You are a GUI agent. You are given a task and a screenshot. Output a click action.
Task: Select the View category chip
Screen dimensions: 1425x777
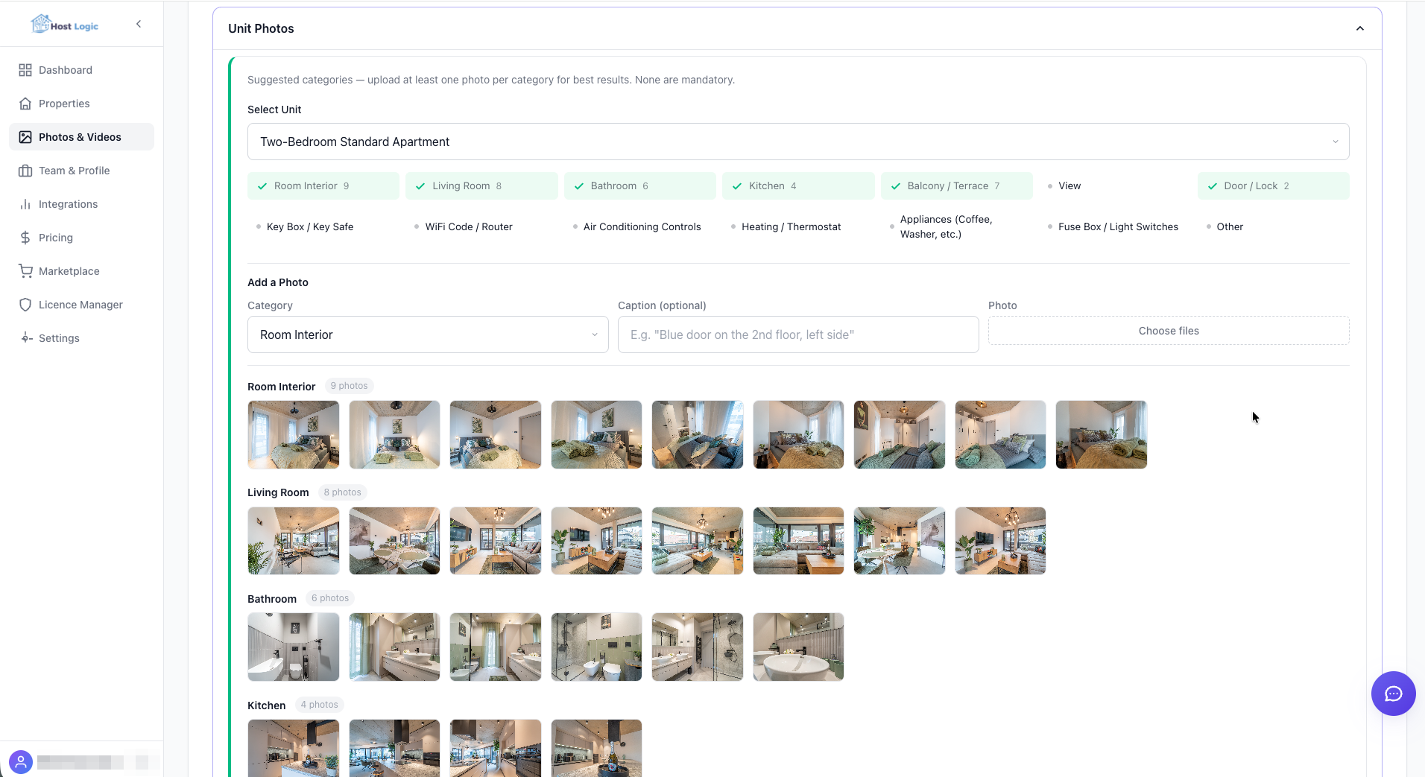[1115, 186]
